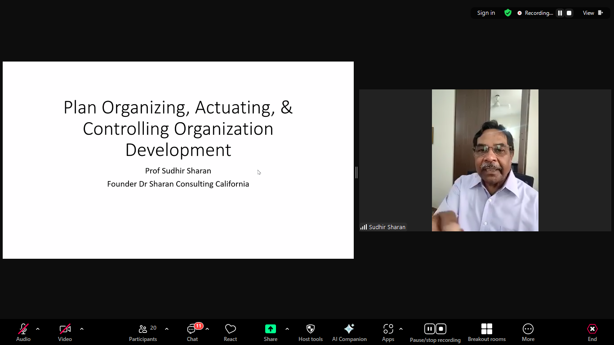
Task: Open the More options menu
Action: [x=528, y=332]
